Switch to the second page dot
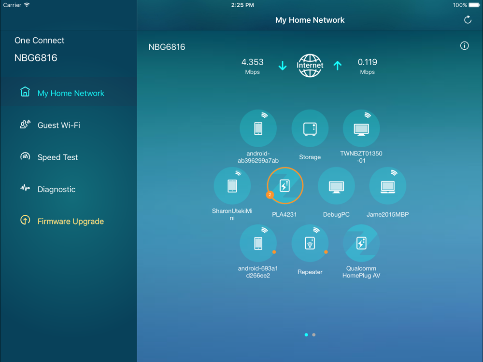Screen dimensions: 483x362 (314, 334)
